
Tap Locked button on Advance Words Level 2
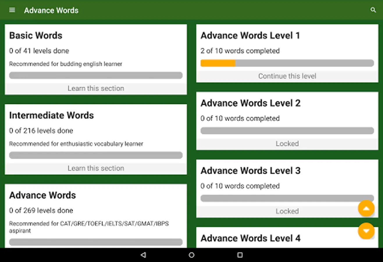[x=287, y=144]
